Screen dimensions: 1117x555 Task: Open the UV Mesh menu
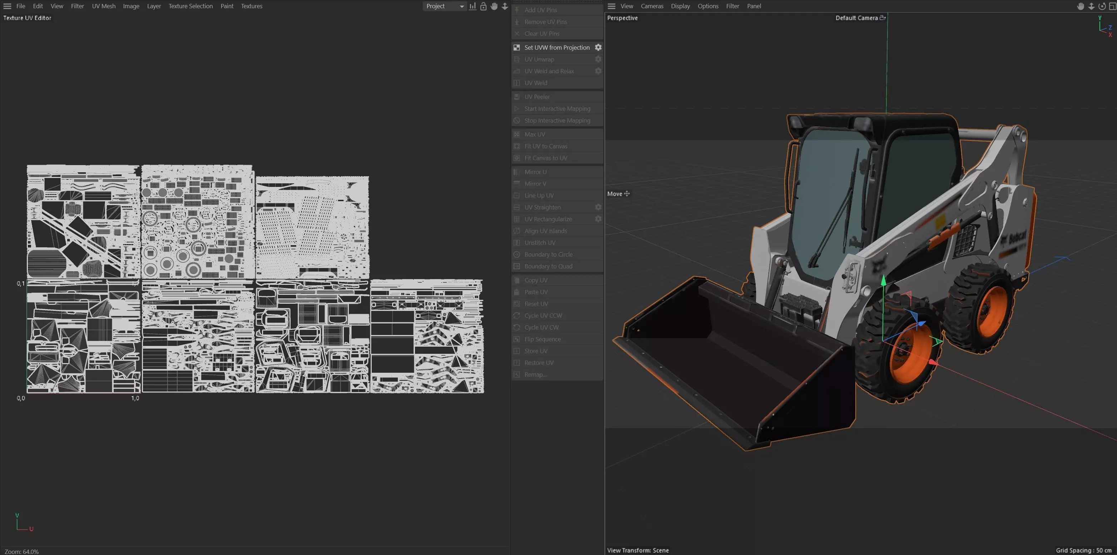pos(104,6)
